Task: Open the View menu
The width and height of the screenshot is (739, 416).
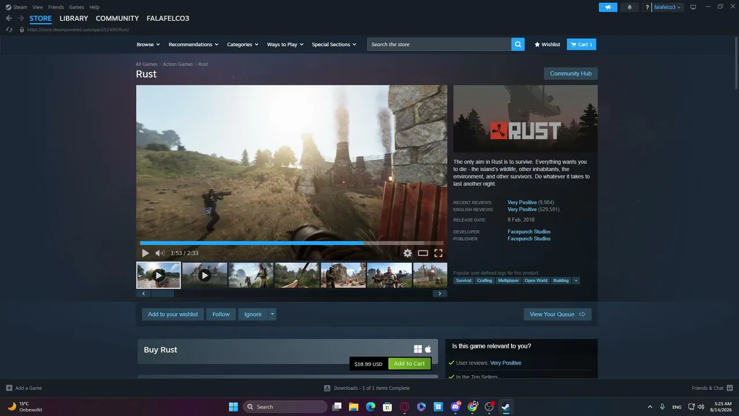Action: coord(38,7)
